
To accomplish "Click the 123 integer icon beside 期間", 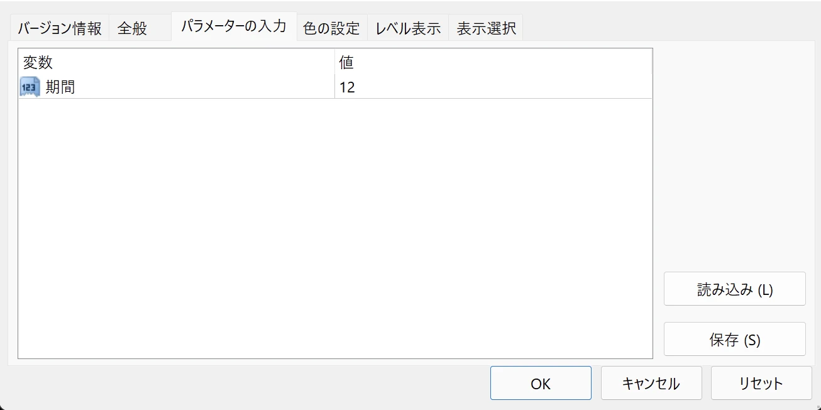I will tap(30, 87).
